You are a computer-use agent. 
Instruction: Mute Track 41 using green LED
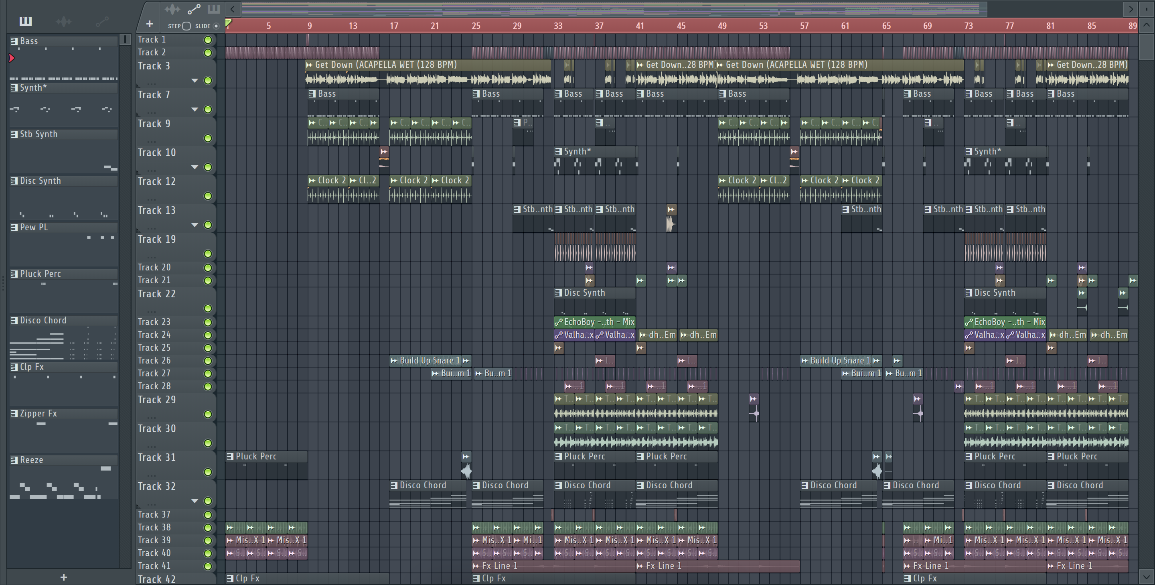208,566
